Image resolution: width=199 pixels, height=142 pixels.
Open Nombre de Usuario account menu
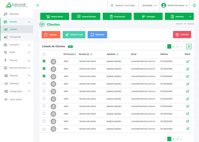pyautogui.click(x=175, y=5)
